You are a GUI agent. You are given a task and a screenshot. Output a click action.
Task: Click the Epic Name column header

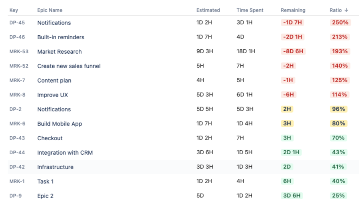tap(50, 10)
